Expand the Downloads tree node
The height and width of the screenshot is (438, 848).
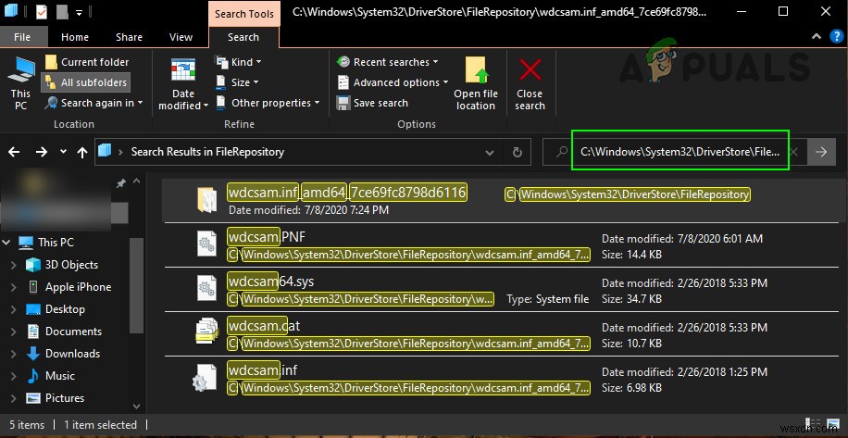tap(13, 354)
